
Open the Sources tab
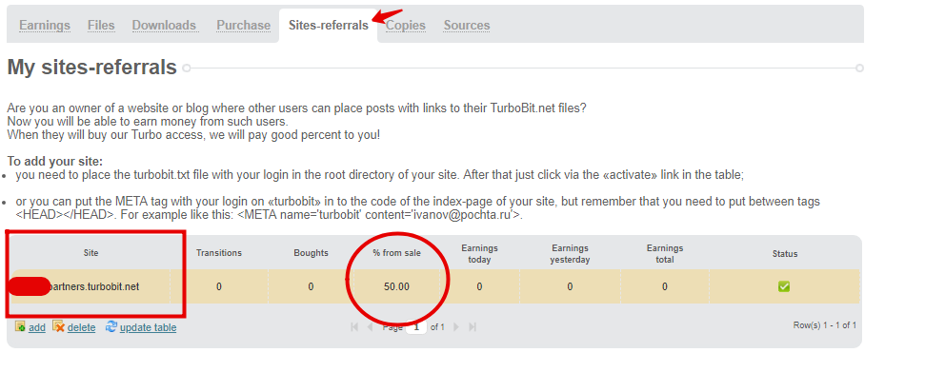click(x=467, y=26)
